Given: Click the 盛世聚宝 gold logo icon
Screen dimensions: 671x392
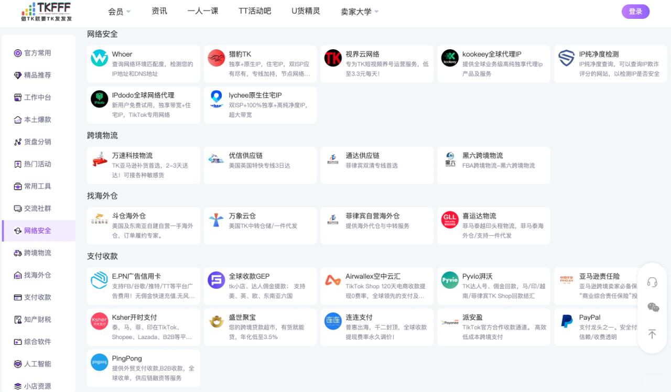Looking at the screenshot, I should coord(217,321).
